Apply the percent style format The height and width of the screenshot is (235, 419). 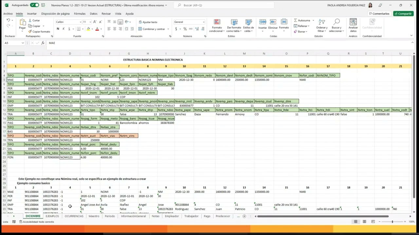(185, 29)
